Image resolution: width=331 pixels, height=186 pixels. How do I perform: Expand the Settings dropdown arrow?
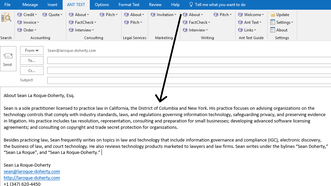coord(292,22)
